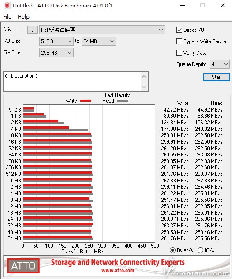Expand the Drive selection dropdown
The image size is (232, 279).
click(x=102, y=30)
